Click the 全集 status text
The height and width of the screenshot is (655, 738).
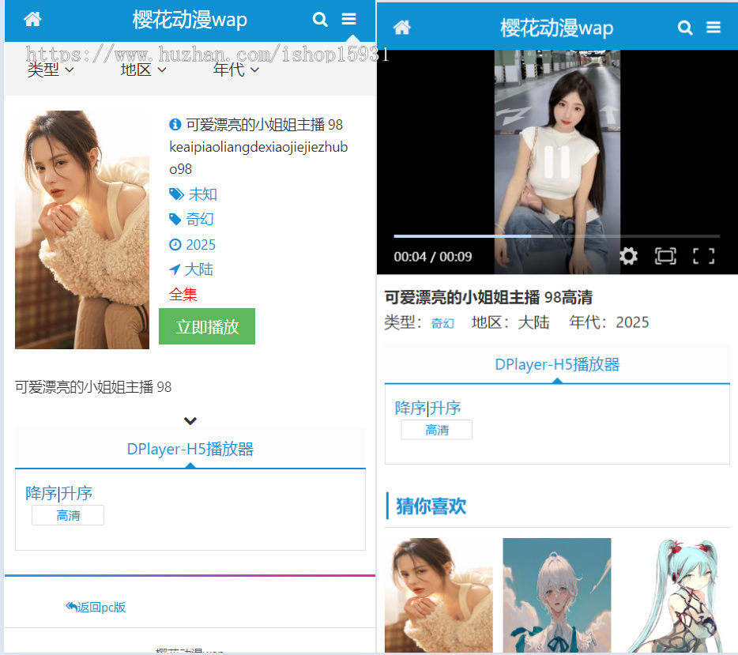tap(183, 295)
